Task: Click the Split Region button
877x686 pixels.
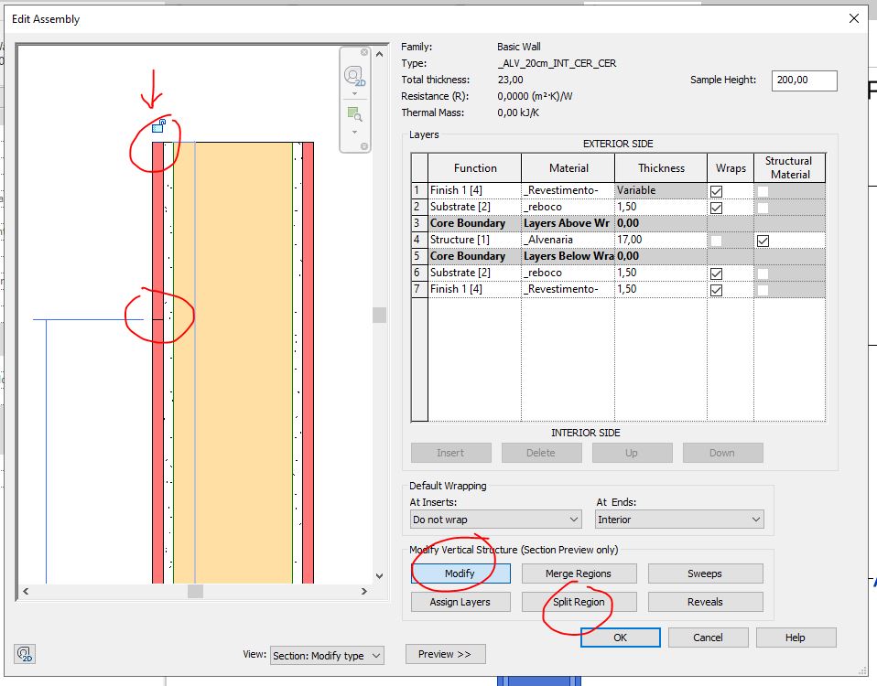Action: [579, 602]
